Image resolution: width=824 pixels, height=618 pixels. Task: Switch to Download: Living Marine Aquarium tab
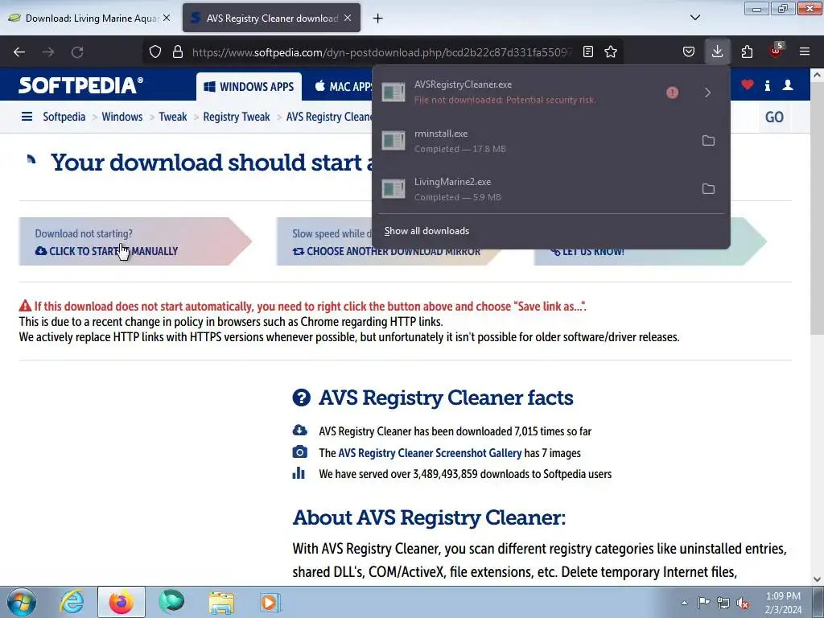coord(89,18)
